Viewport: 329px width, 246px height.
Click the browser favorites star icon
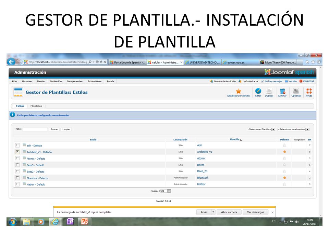(x=313, y=62)
